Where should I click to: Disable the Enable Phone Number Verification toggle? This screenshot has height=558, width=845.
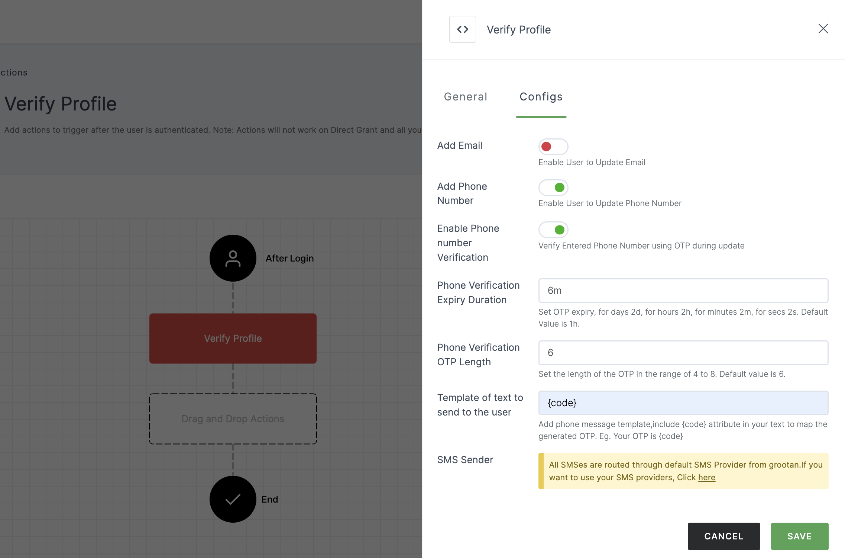(x=553, y=229)
